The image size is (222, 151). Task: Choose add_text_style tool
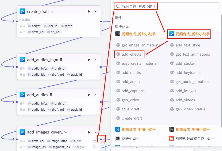click(x=185, y=45)
